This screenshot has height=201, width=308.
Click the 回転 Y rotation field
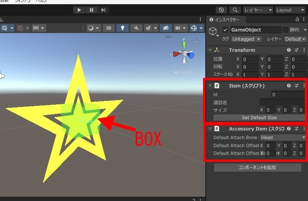[275, 67]
